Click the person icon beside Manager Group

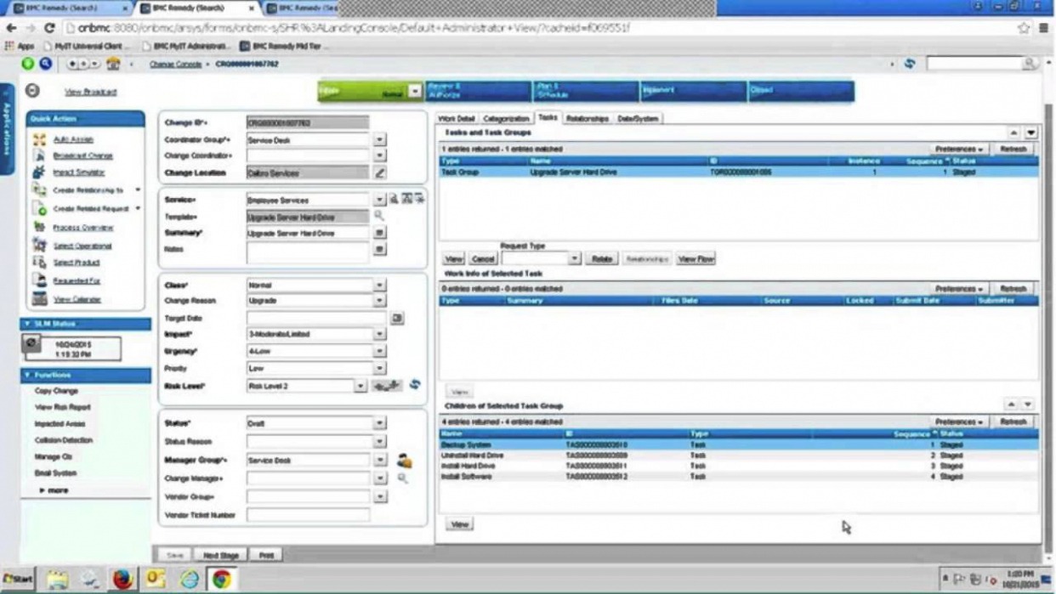tap(405, 460)
